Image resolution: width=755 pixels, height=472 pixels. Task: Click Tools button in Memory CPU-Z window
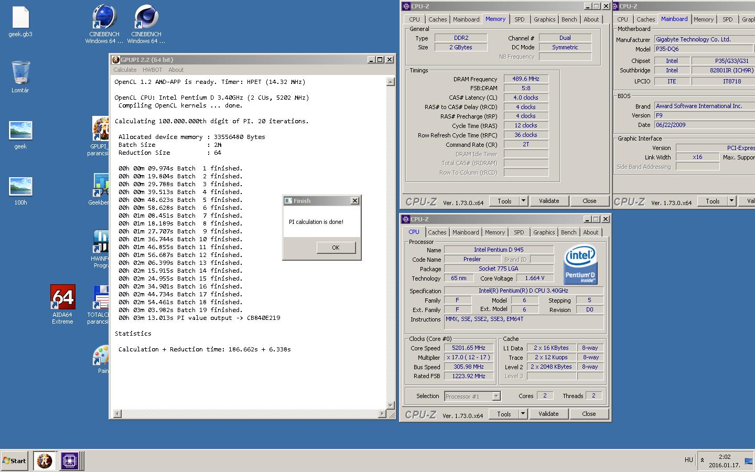(504, 201)
